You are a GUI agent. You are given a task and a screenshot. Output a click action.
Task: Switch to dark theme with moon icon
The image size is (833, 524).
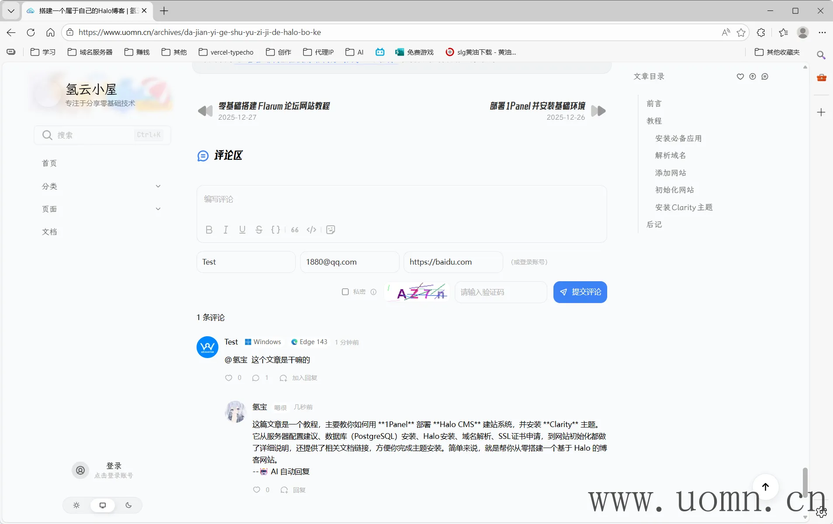[x=128, y=505]
